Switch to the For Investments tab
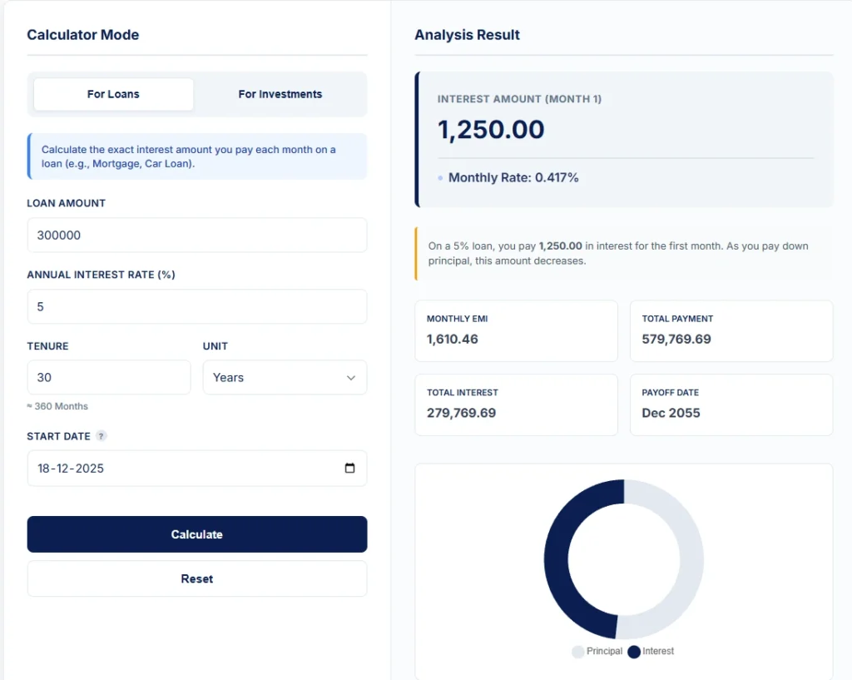The height and width of the screenshot is (680, 852). [x=280, y=94]
